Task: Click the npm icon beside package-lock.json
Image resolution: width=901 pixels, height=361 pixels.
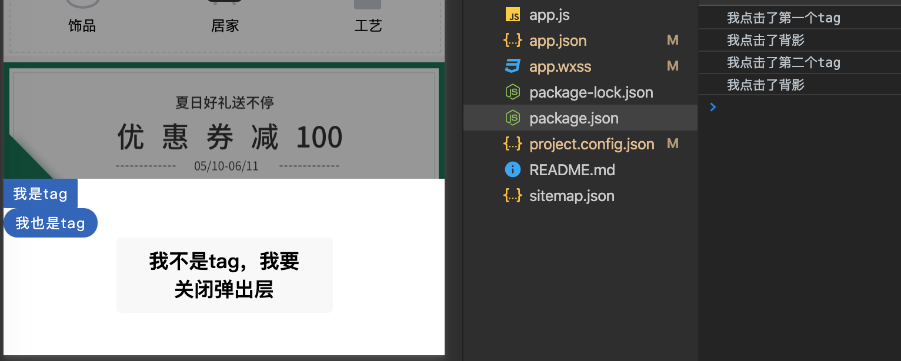Action: click(x=512, y=92)
